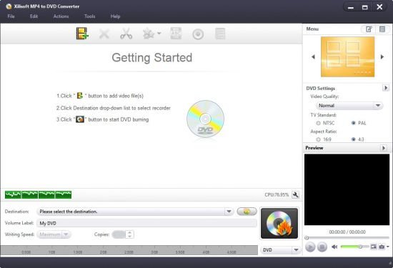Screen dimensions: 393x268
Task: Take a snapshot with the camera icon
Action: point(382,247)
